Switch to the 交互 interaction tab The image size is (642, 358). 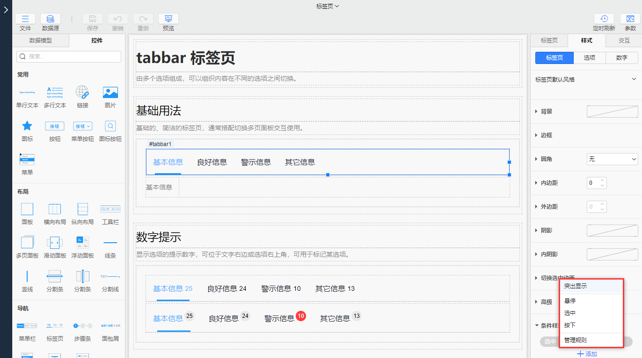point(624,41)
